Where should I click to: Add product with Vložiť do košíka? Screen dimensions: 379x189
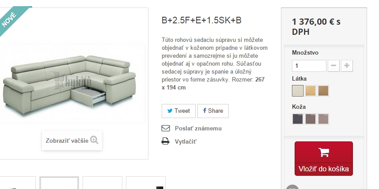tap(324, 159)
